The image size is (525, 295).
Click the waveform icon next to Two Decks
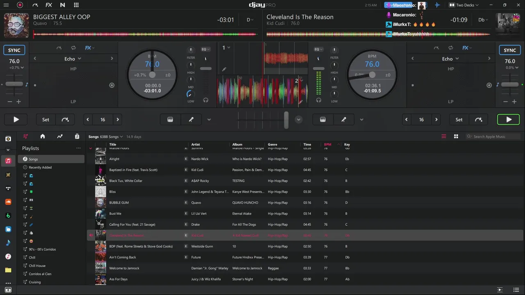438,5
